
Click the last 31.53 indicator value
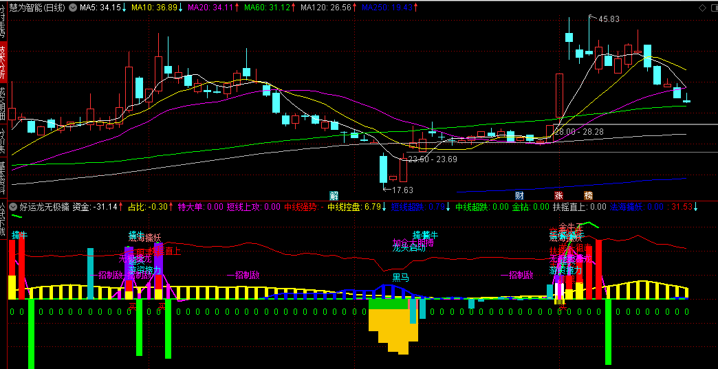[682, 207]
